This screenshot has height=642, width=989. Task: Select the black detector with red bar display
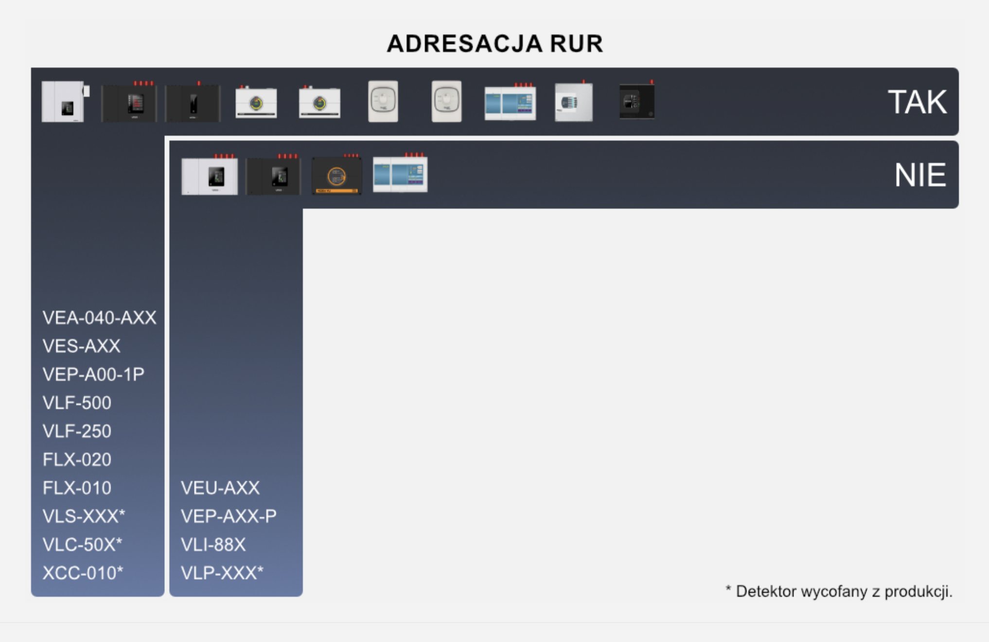pyautogui.click(x=129, y=103)
